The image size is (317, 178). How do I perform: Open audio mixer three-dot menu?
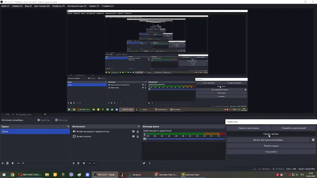tap(150, 163)
